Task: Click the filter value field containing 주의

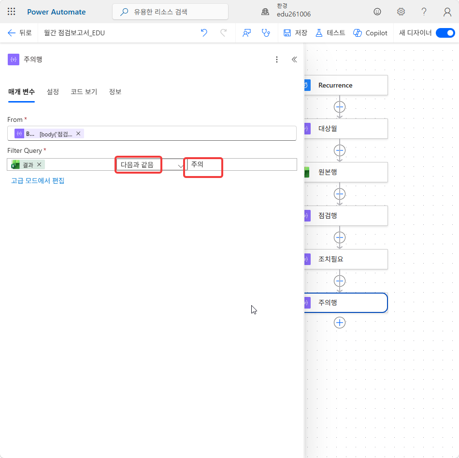Action: pos(242,164)
